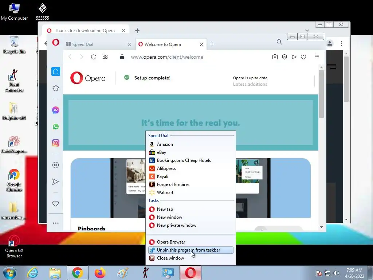The image size is (373, 280).
Task: Open WhatsApp in Opera sidebar
Action: tap(56, 127)
